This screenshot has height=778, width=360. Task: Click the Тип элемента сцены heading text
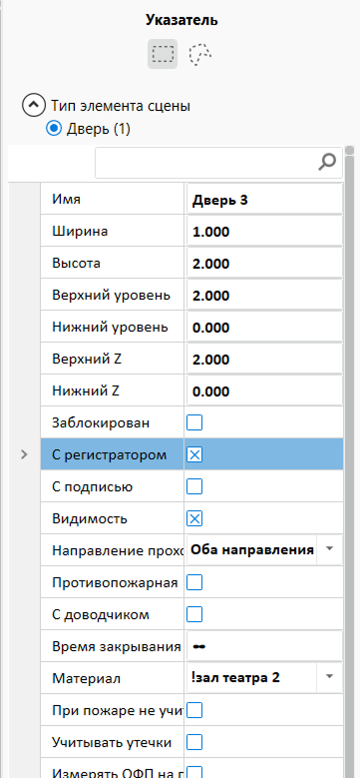[121, 106]
